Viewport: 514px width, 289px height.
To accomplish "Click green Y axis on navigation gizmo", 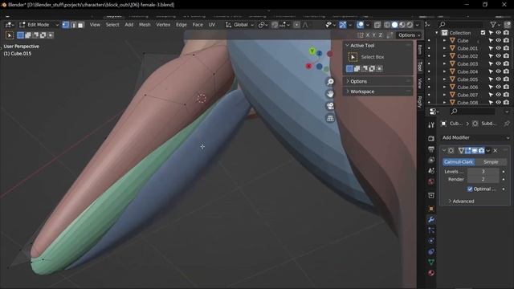I will coord(312,51).
